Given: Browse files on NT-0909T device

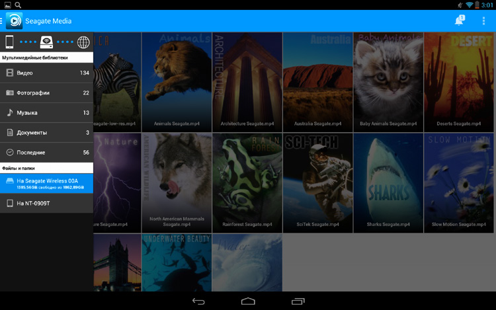Looking at the screenshot, I should [x=46, y=203].
